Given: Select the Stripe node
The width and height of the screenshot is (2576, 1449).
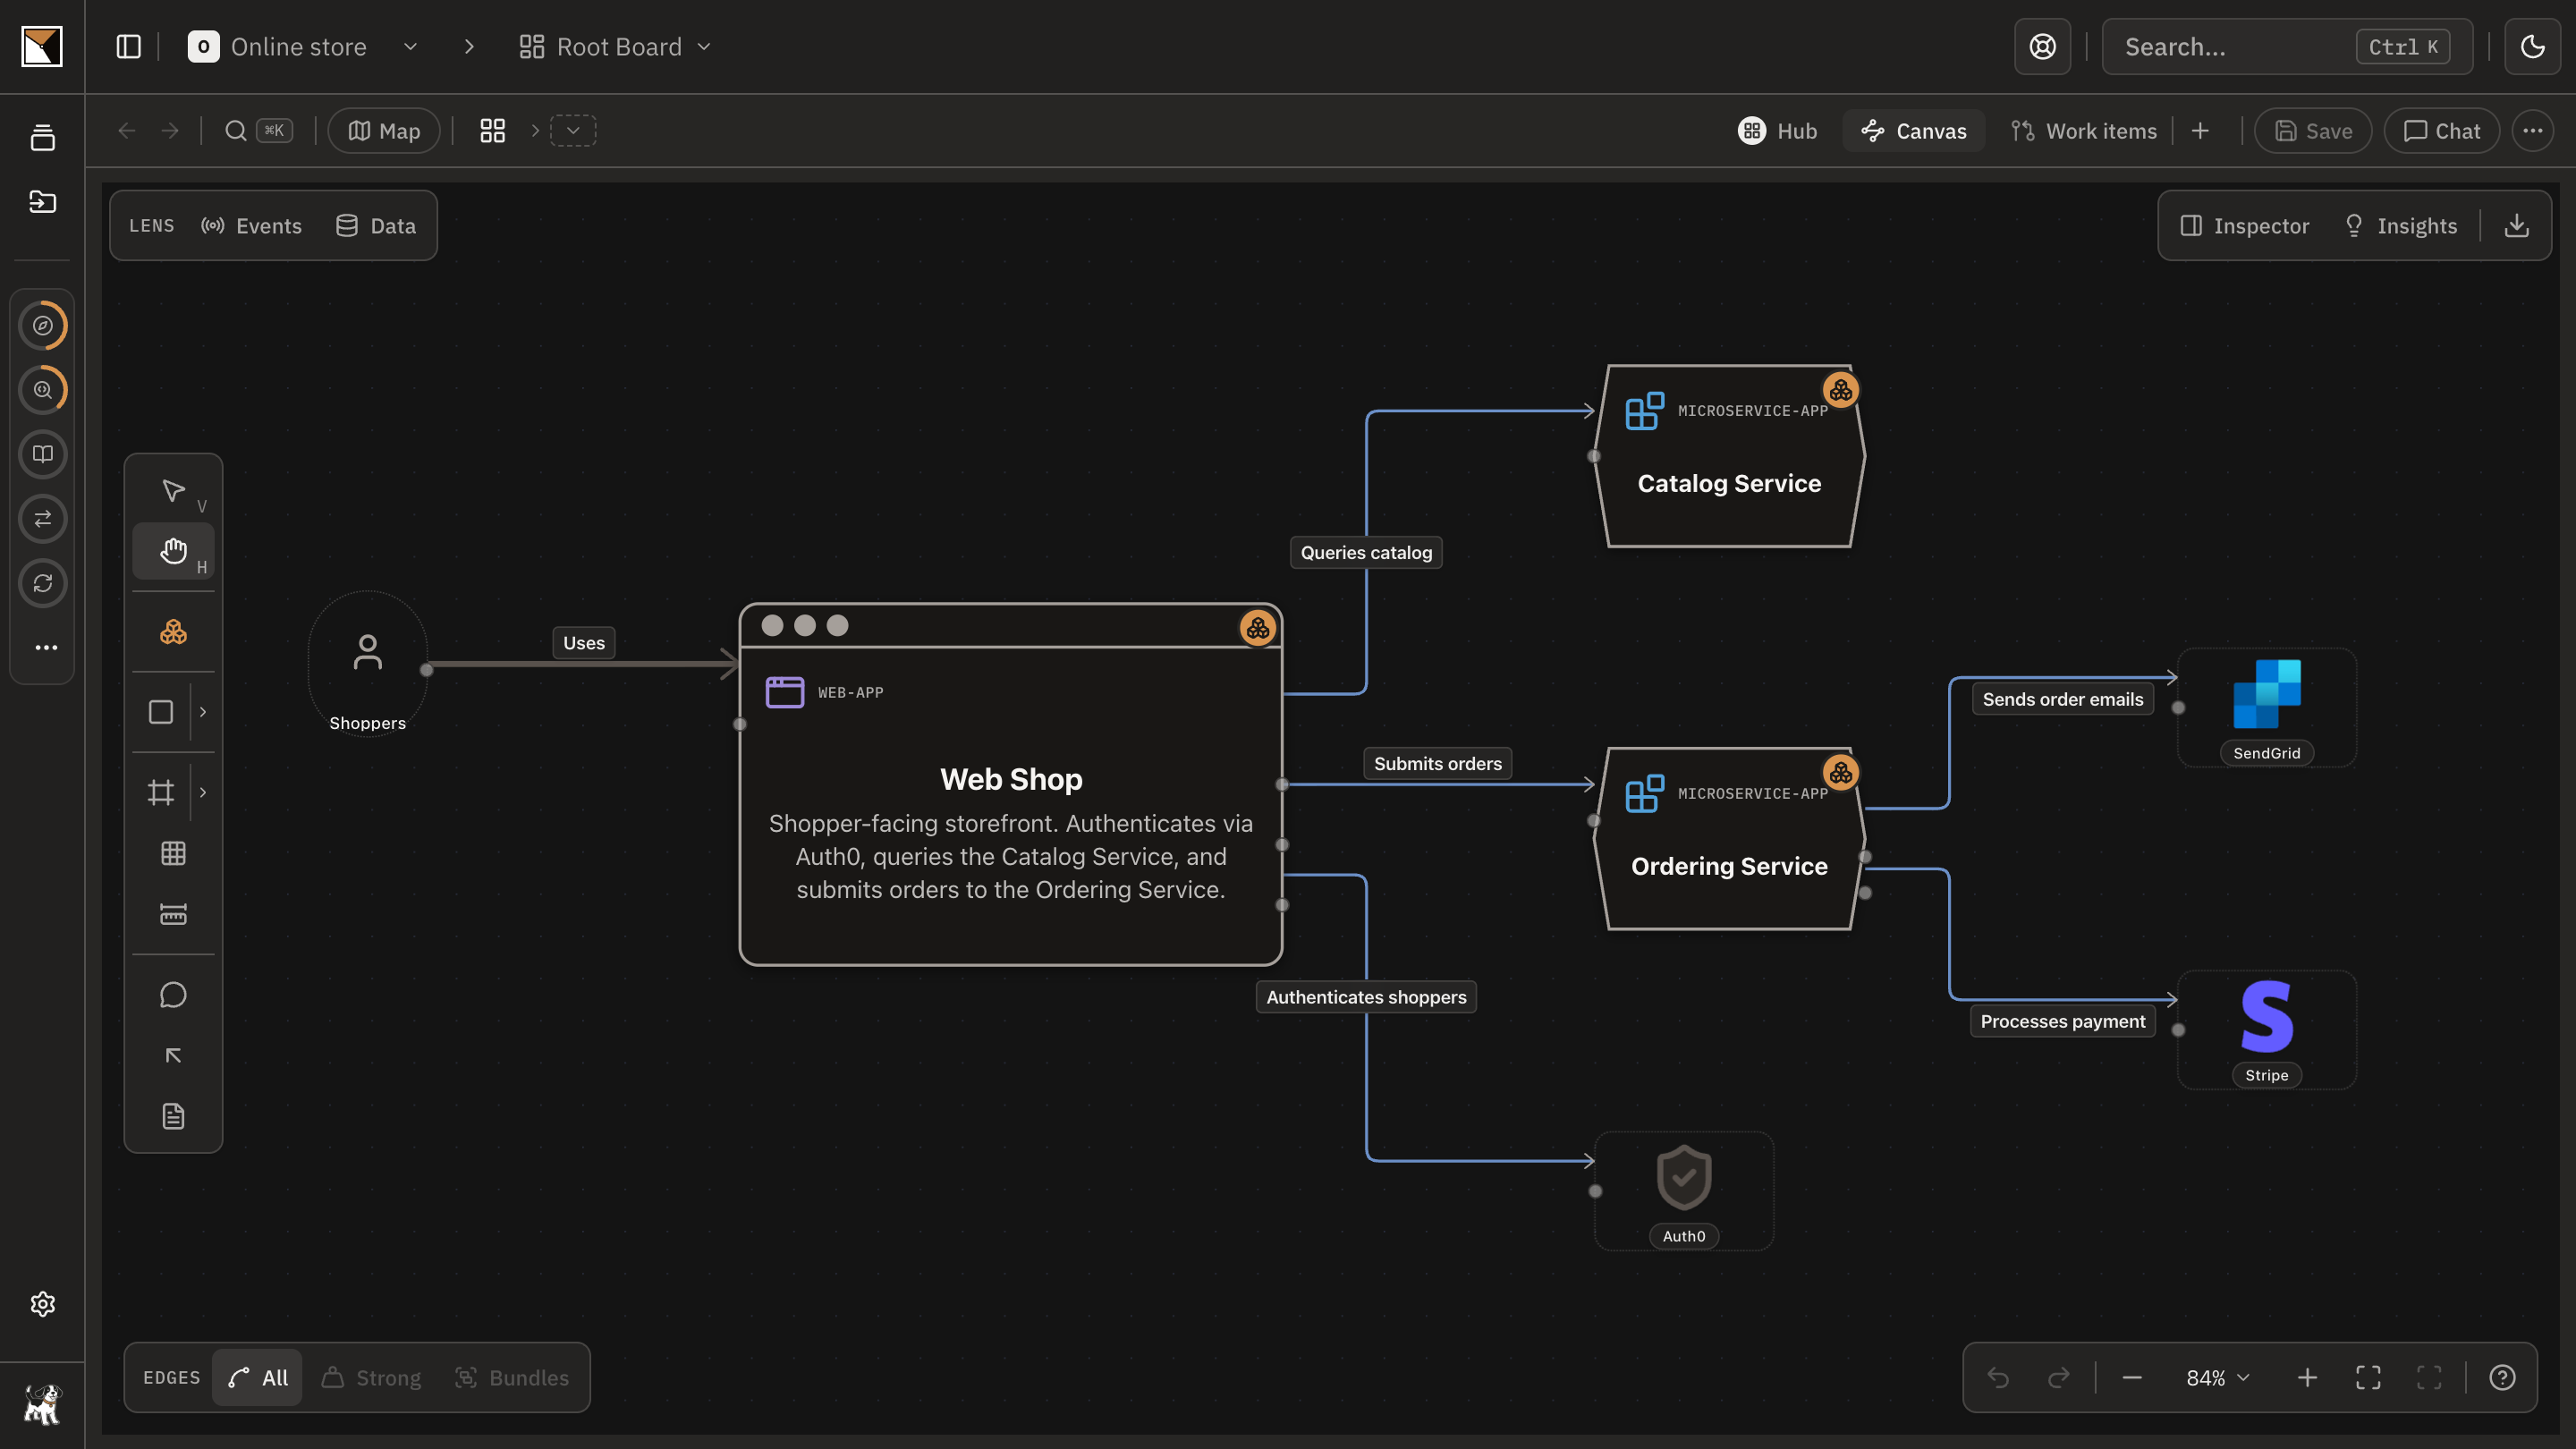Looking at the screenshot, I should [x=2266, y=1030].
